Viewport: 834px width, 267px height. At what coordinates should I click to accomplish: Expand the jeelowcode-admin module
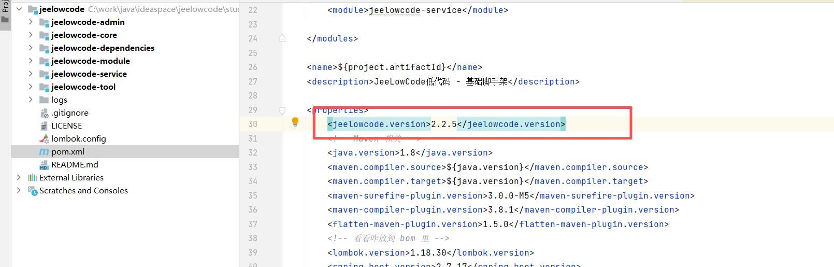click(31, 22)
